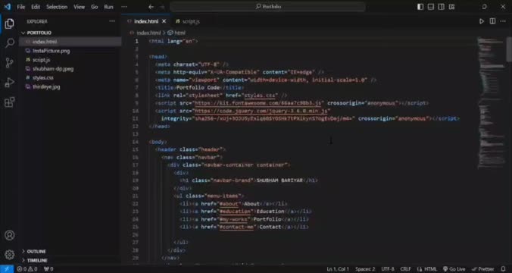Click Prettier in status bar
The height and width of the screenshot is (273, 512).
(x=483, y=269)
